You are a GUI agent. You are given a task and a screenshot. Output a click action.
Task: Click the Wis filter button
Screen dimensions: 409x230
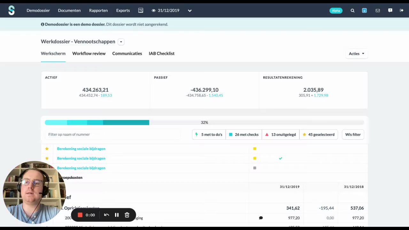[x=353, y=134]
